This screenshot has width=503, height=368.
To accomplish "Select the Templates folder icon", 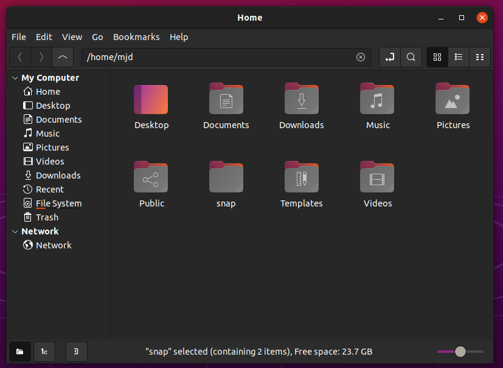I will tap(302, 177).
